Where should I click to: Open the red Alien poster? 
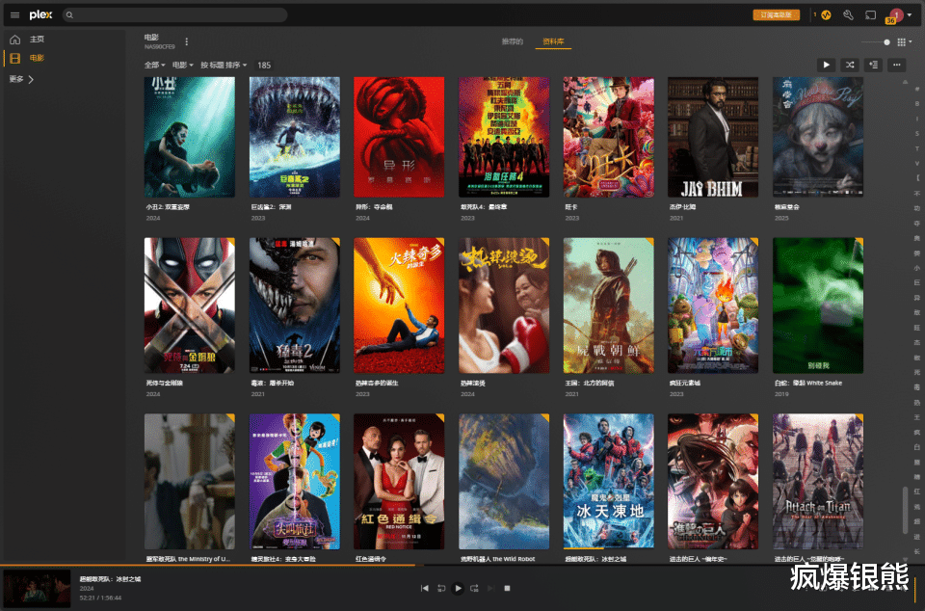(399, 137)
